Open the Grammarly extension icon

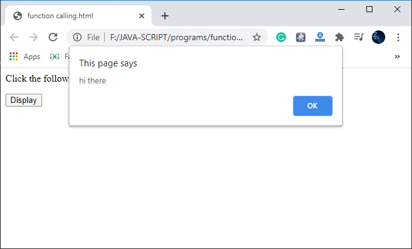tap(281, 37)
